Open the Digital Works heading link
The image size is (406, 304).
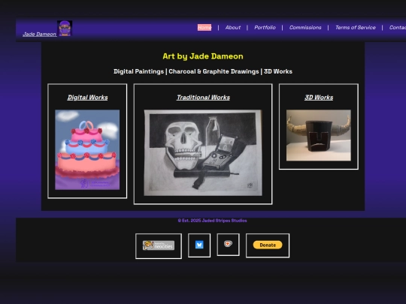87,98
